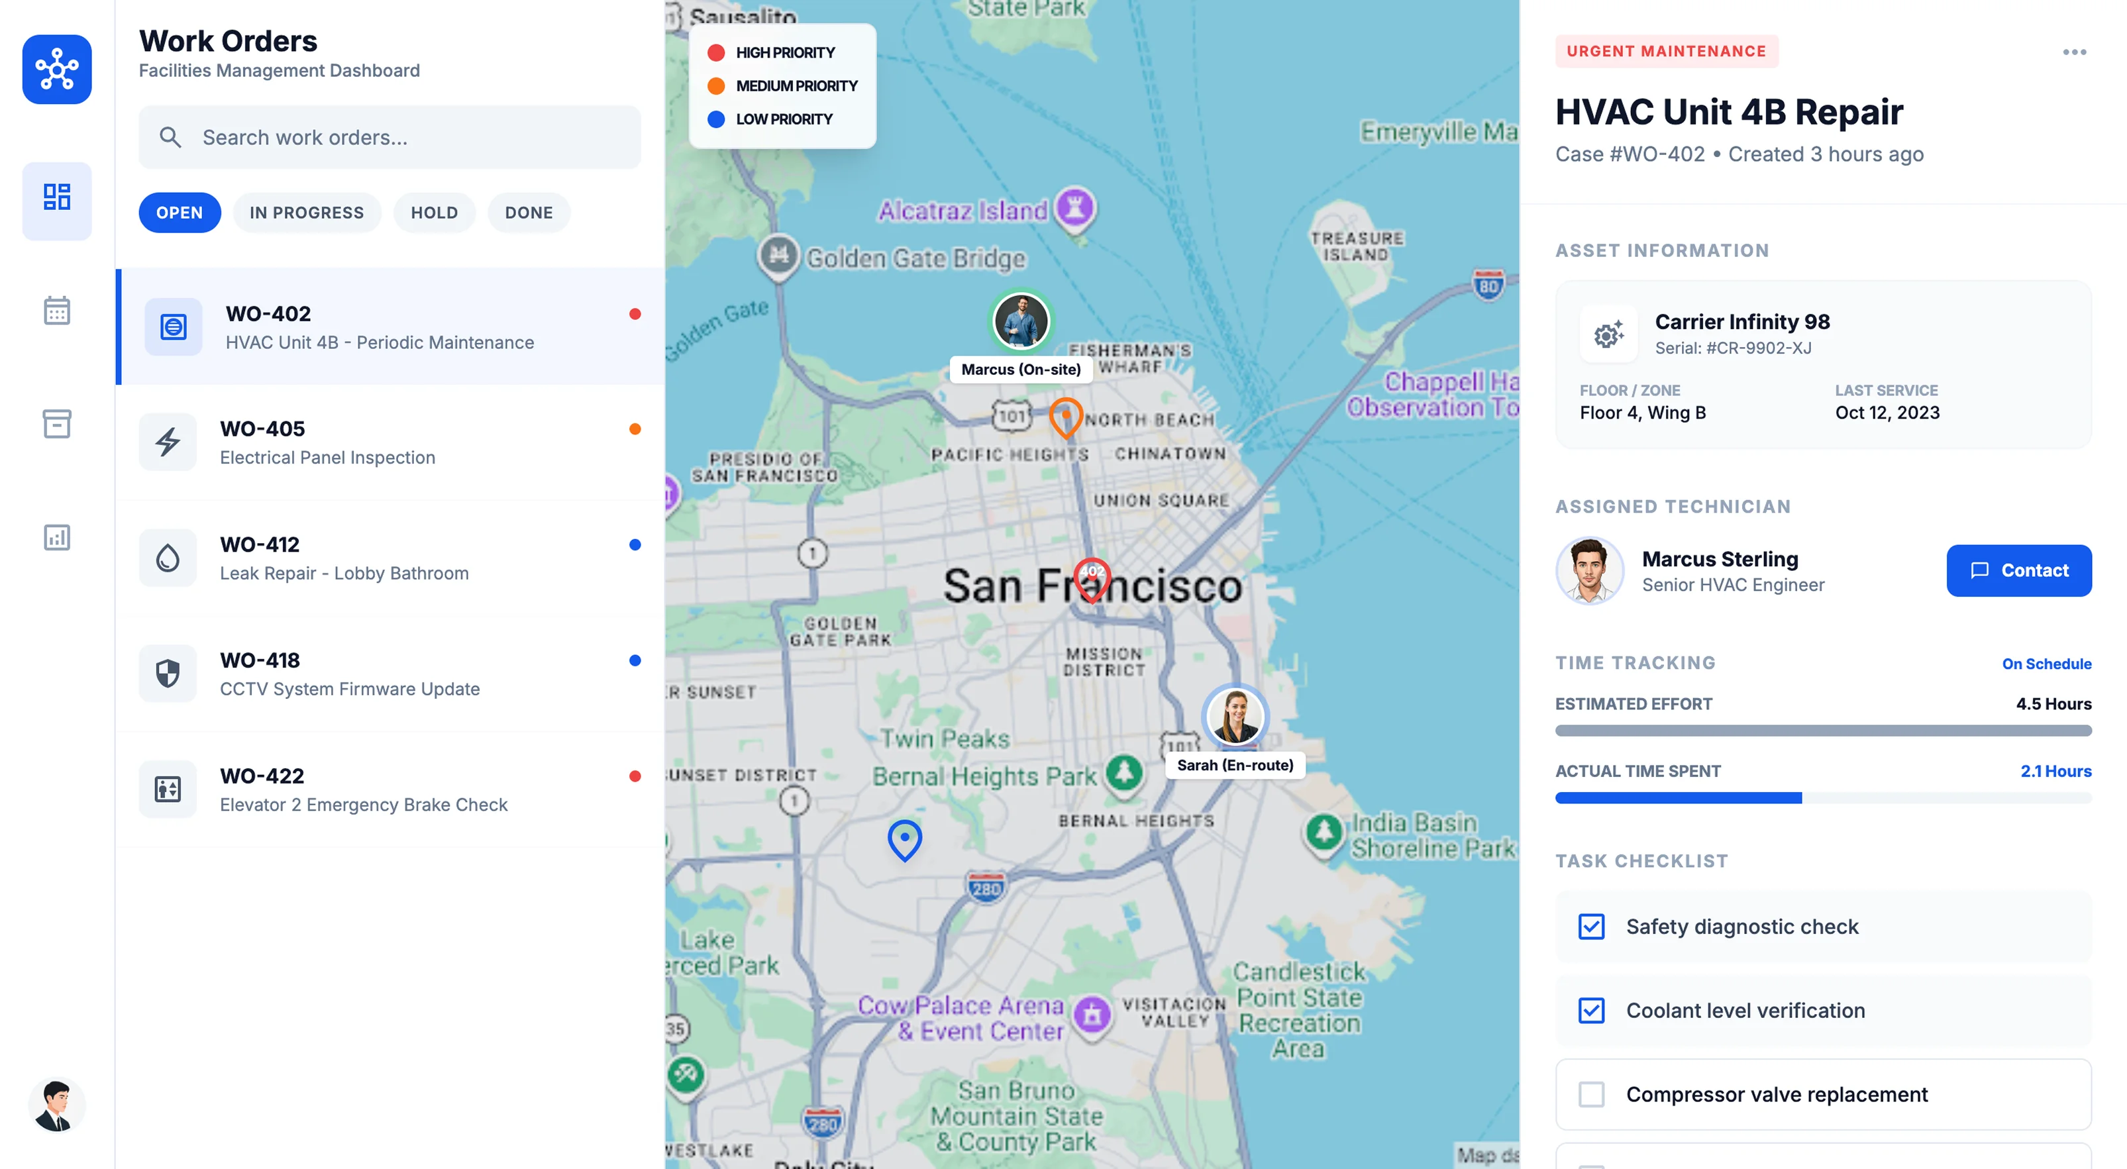Open the analytics bar chart sidebar icon
Image resolution: width=2127 pixels, height=1169 pixels.
pyautogui.click(x=56, y=537)
